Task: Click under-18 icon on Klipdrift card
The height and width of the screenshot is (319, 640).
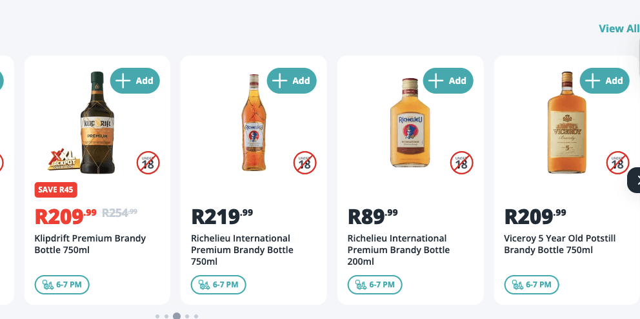Action: click(148, 163)
